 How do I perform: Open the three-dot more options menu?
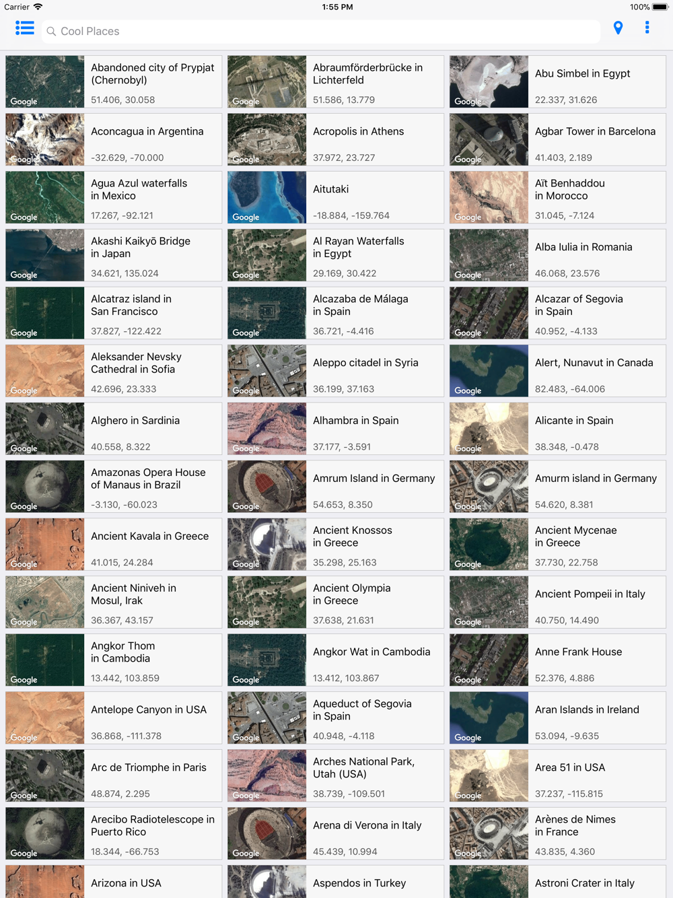pyautogui.click(x=647, y=28)
